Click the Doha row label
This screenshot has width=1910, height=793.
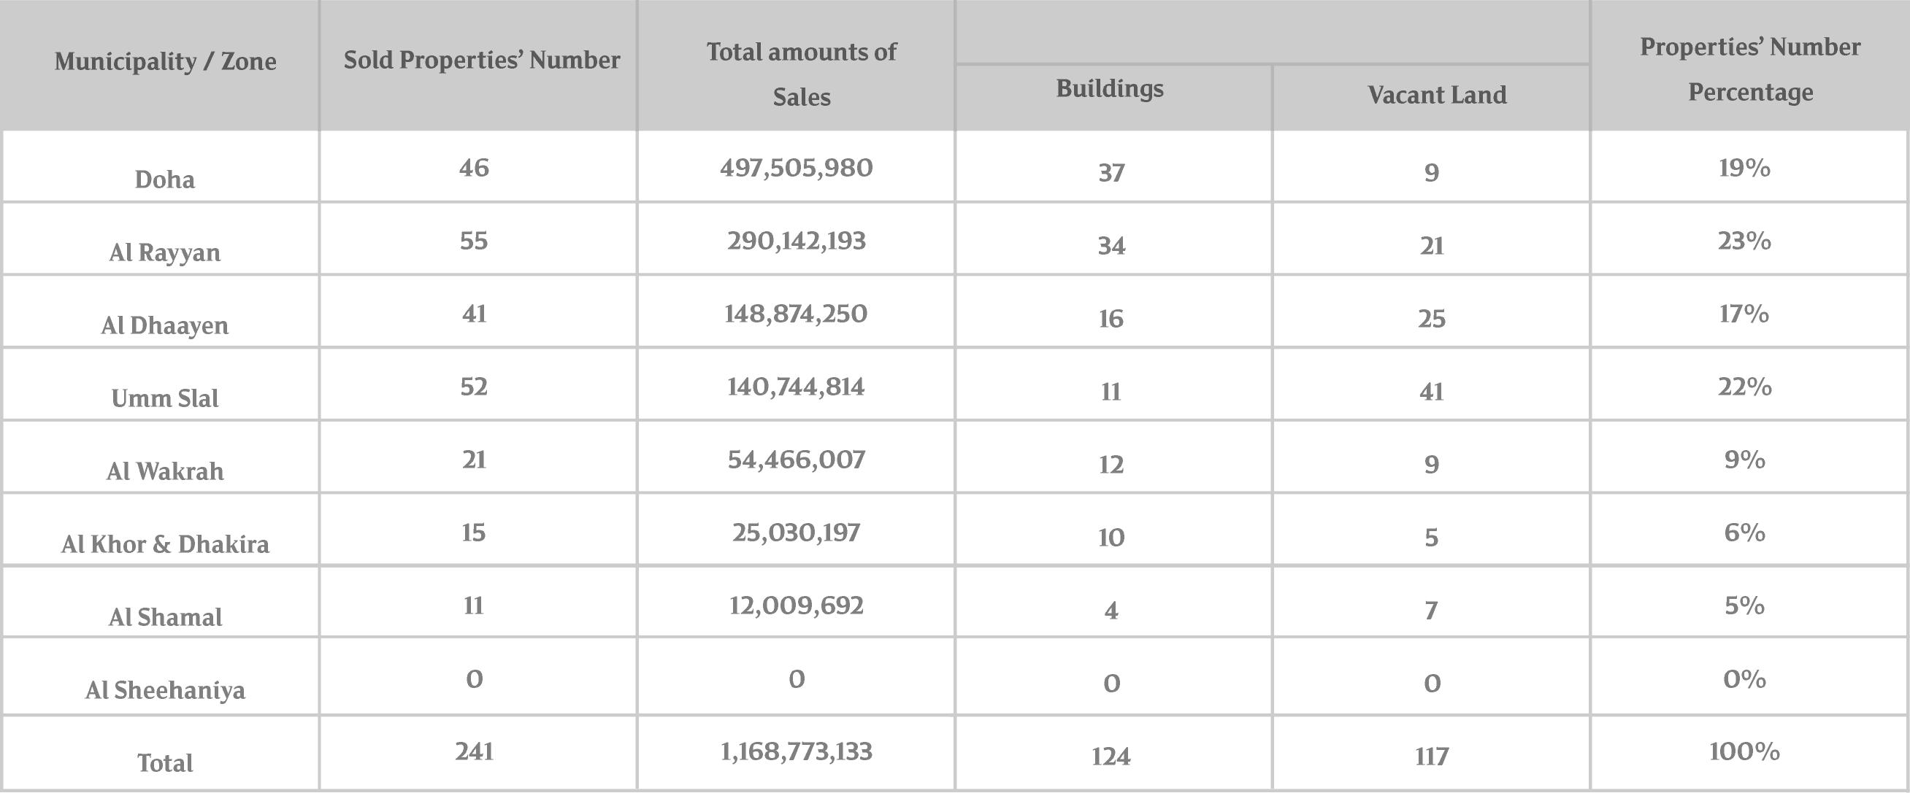164,179
